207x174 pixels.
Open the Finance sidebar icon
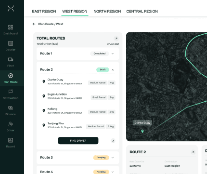point(11,108)
